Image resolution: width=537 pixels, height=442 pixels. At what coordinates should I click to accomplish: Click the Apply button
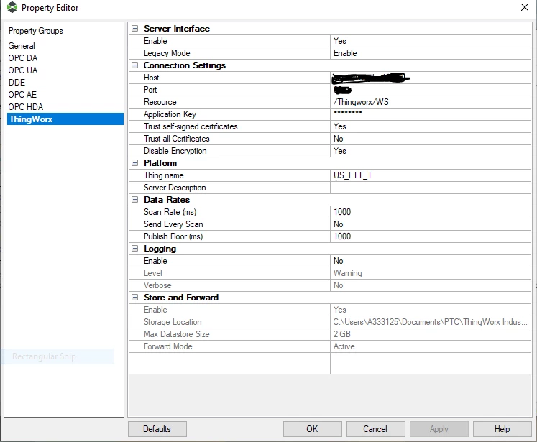point(439,429)
